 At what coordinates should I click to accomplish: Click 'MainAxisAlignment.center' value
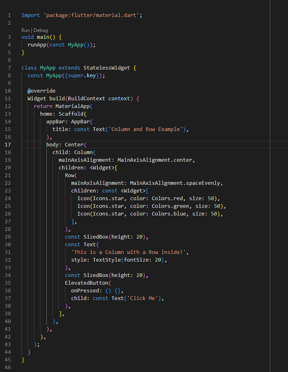(155, 160)
